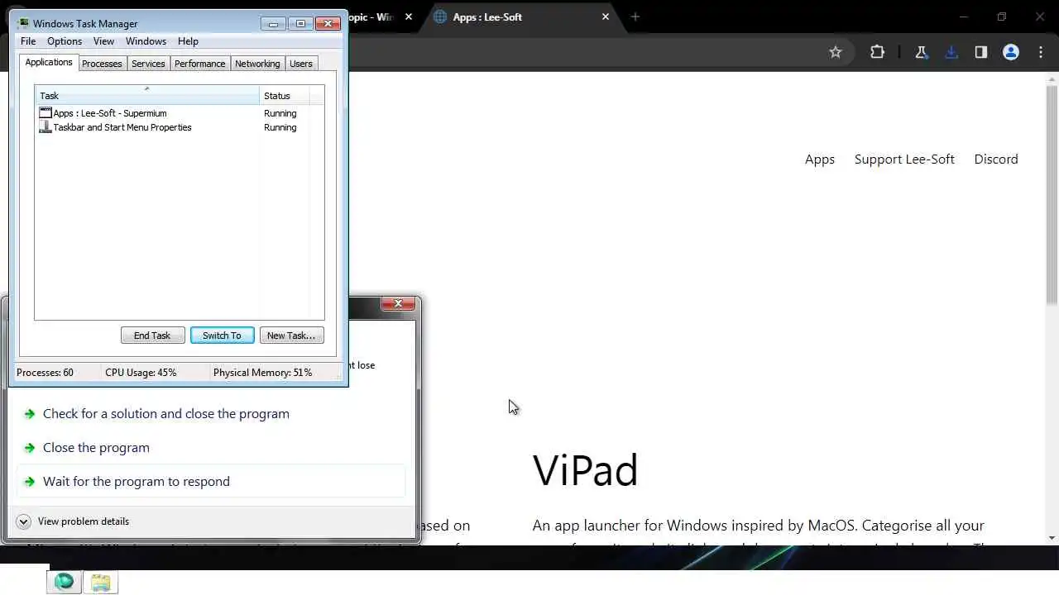
Task: Open the Discord link
Action: coord(996,159)
